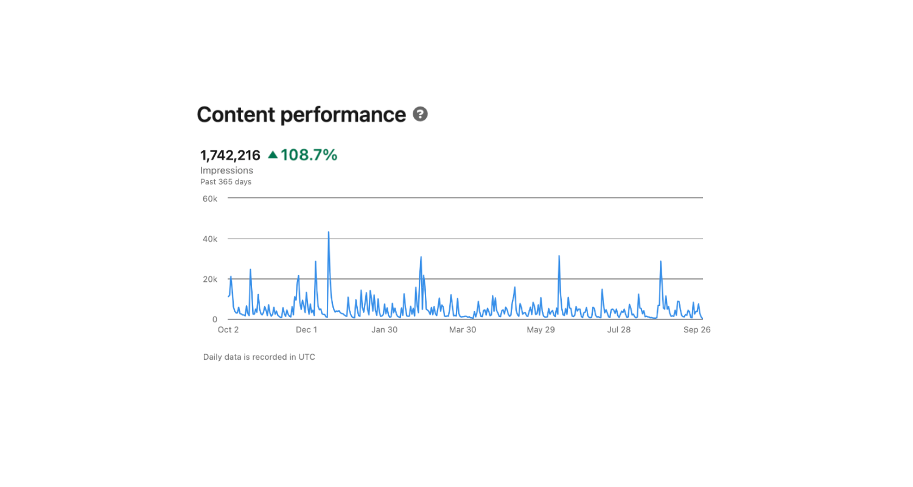Click the Content performance heading
Viewport: 913px width, 487px height.
click(x=301, y=114)
